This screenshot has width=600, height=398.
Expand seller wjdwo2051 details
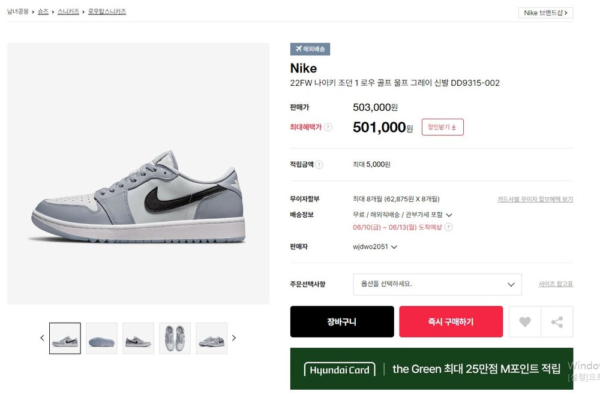tap(394, 246)
